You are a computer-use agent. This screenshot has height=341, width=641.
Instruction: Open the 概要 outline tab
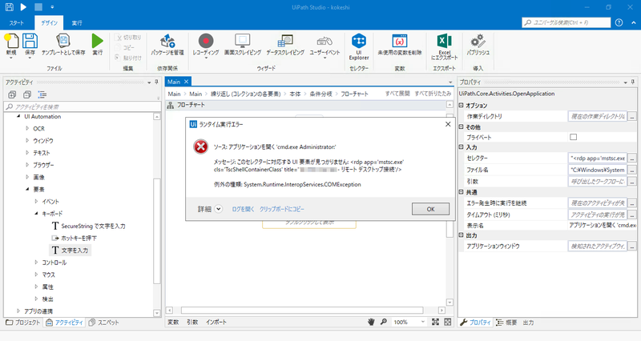point(506,323)
